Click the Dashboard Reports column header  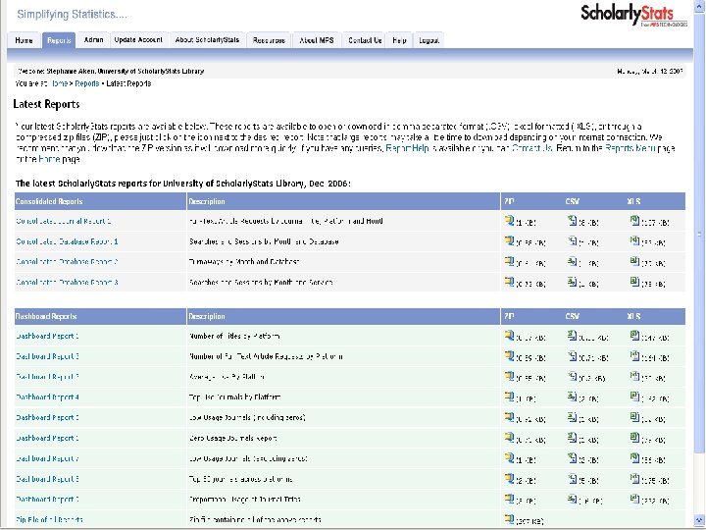tap(100, 316)
